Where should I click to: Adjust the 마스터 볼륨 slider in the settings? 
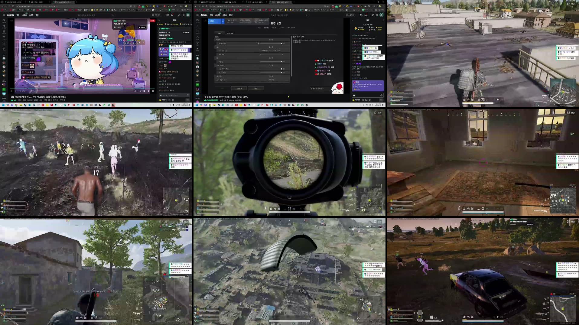tap(271, 44)
